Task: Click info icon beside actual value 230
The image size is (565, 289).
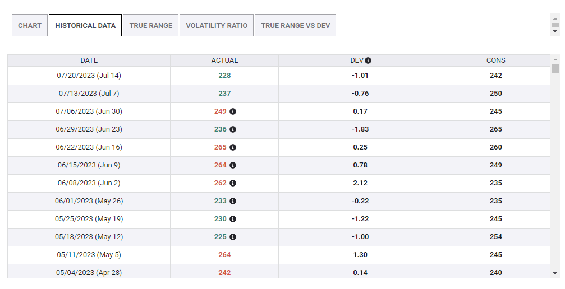Action: (233, 219)
